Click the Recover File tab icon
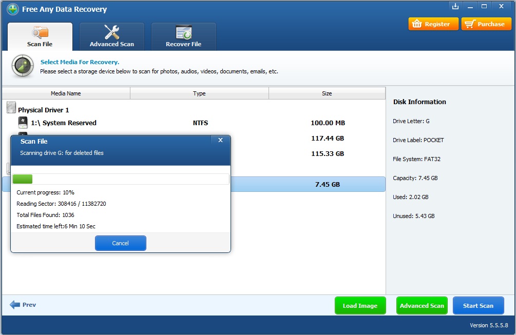This screenshot has height=335, width=516. 183,31
